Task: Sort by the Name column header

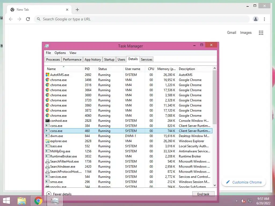Action: pyautogui.click(x=63, y=69)
